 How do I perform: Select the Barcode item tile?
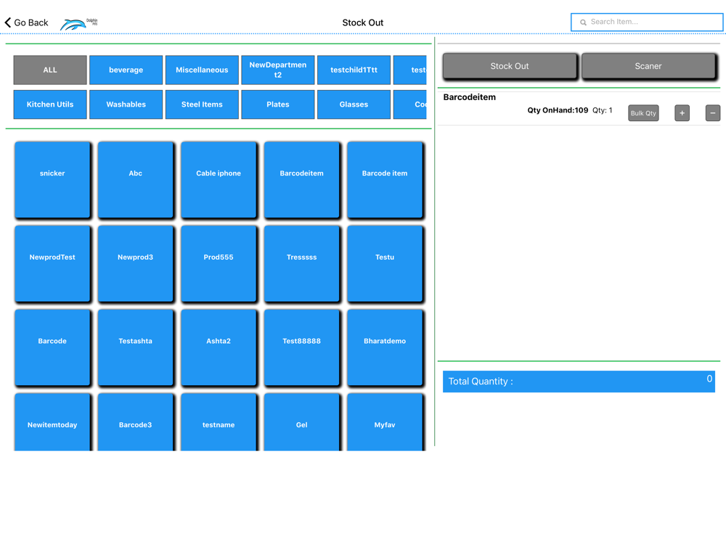click(x=385, y=179)
